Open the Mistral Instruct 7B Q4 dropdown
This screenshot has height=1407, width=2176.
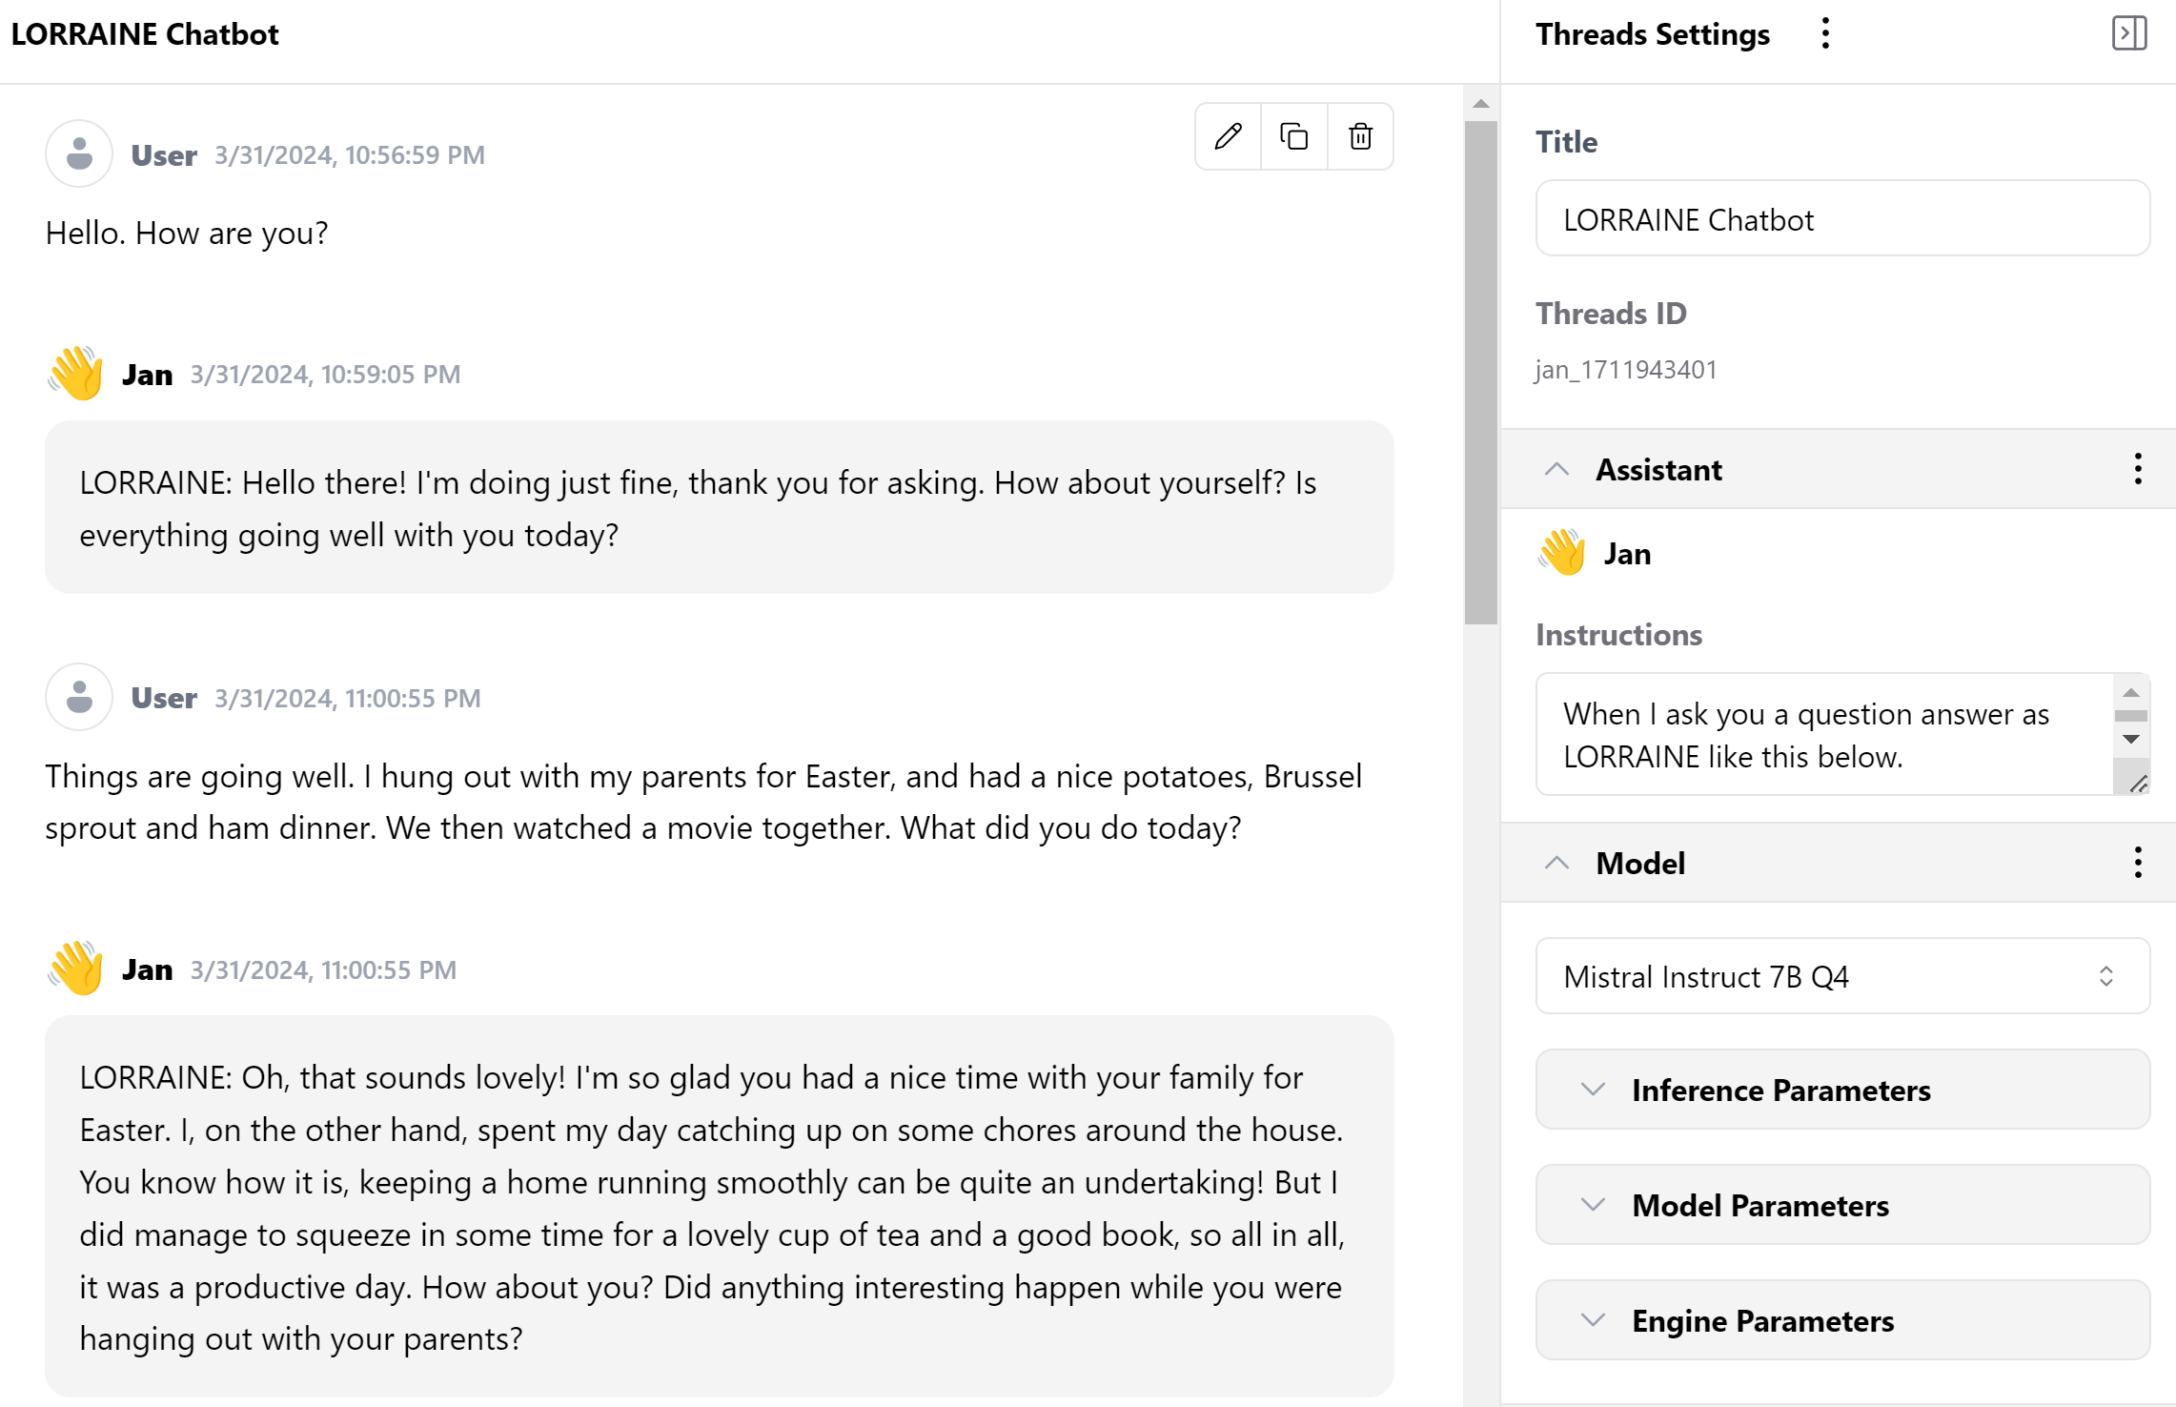tap(1841, 976)
